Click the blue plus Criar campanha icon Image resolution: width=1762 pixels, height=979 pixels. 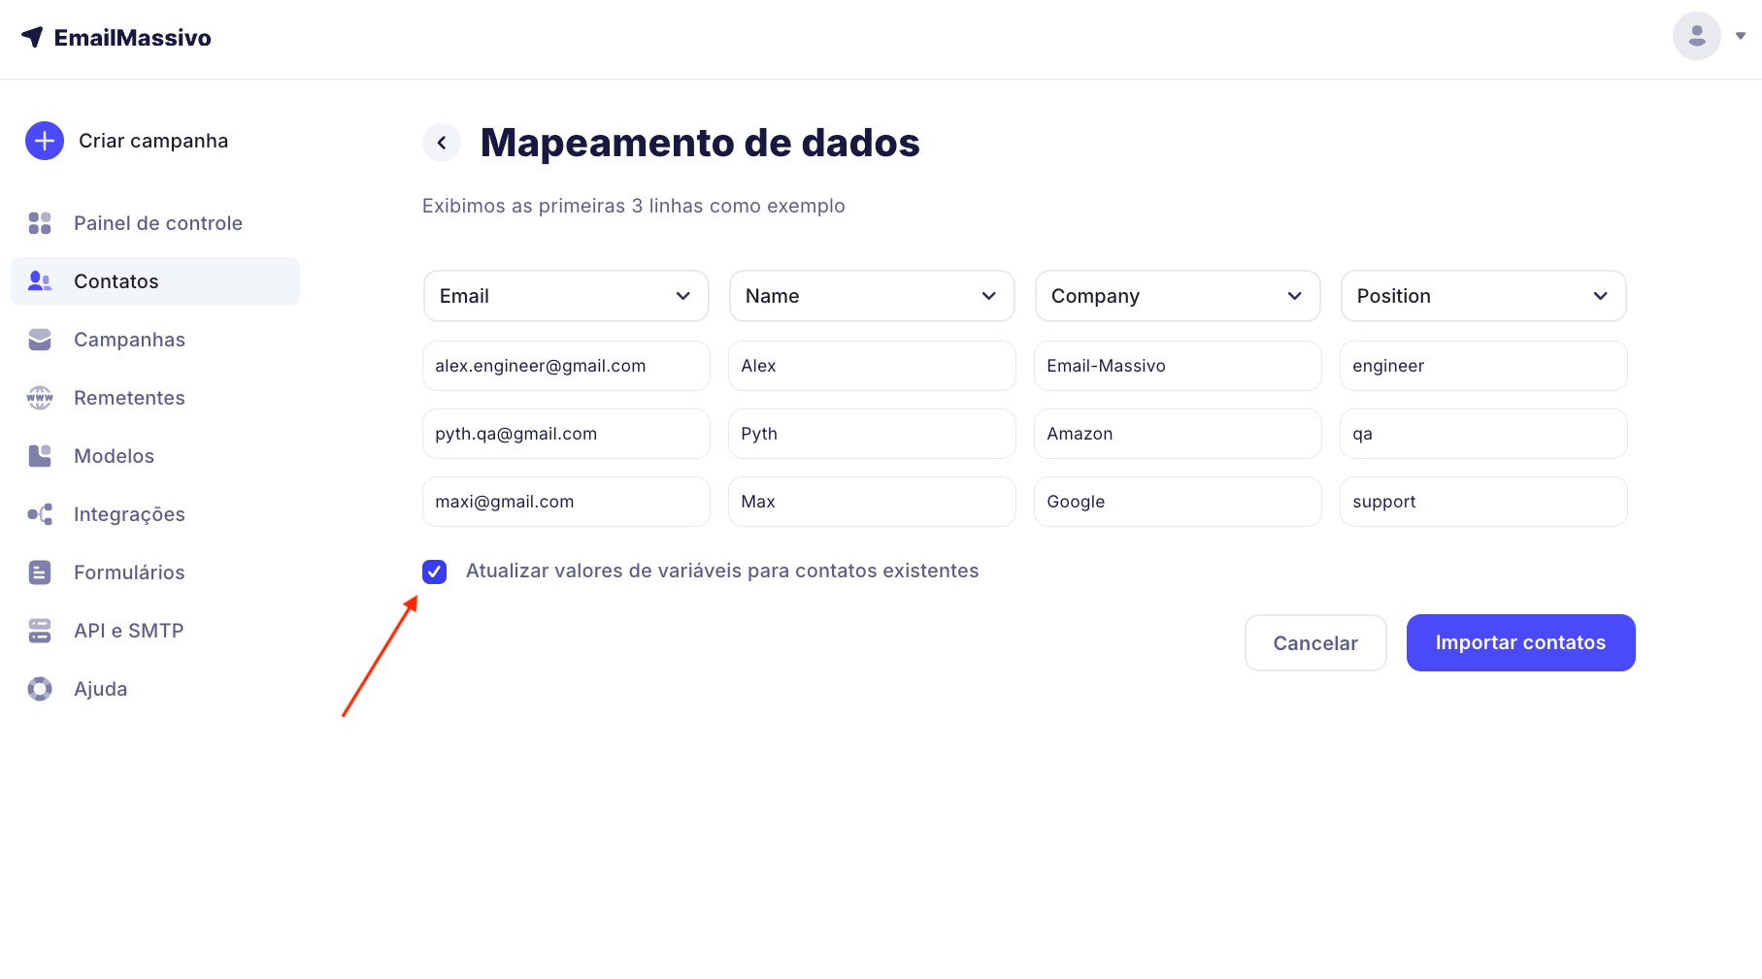[45, 141]
